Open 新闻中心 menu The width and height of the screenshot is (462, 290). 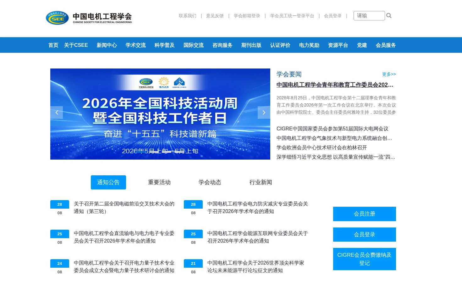pyautogui.click(x=107, y=45)
